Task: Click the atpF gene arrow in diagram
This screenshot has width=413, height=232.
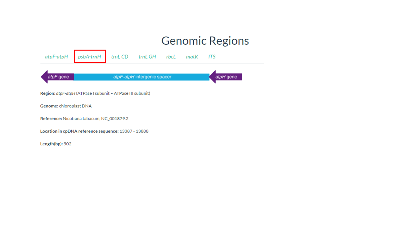Action: tap(57, 77)
